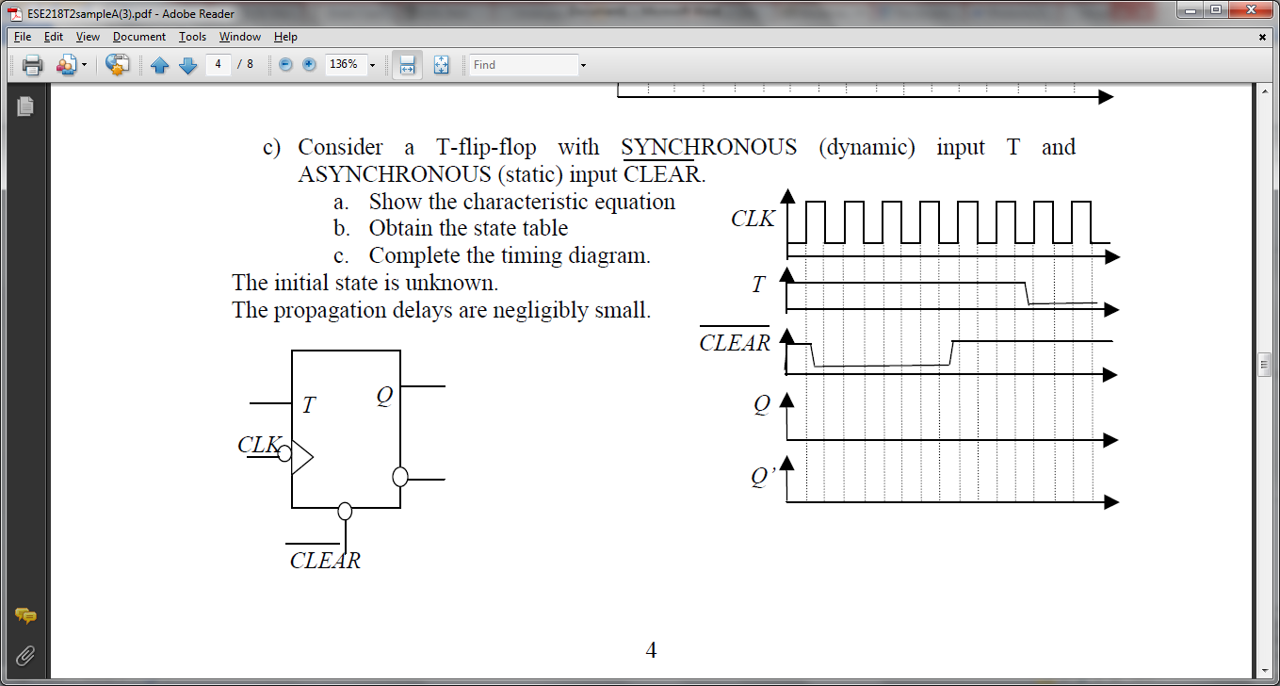Open the File menu
This screenshot has width=1280, height=686.
[22, 37]
